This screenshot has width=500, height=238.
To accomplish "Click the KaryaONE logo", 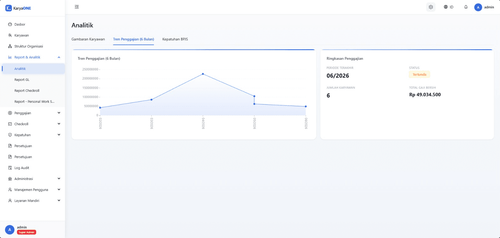I will [x=18, y=8].
